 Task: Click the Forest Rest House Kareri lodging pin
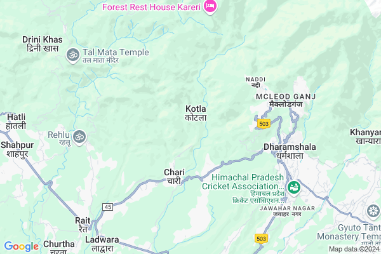210,7
